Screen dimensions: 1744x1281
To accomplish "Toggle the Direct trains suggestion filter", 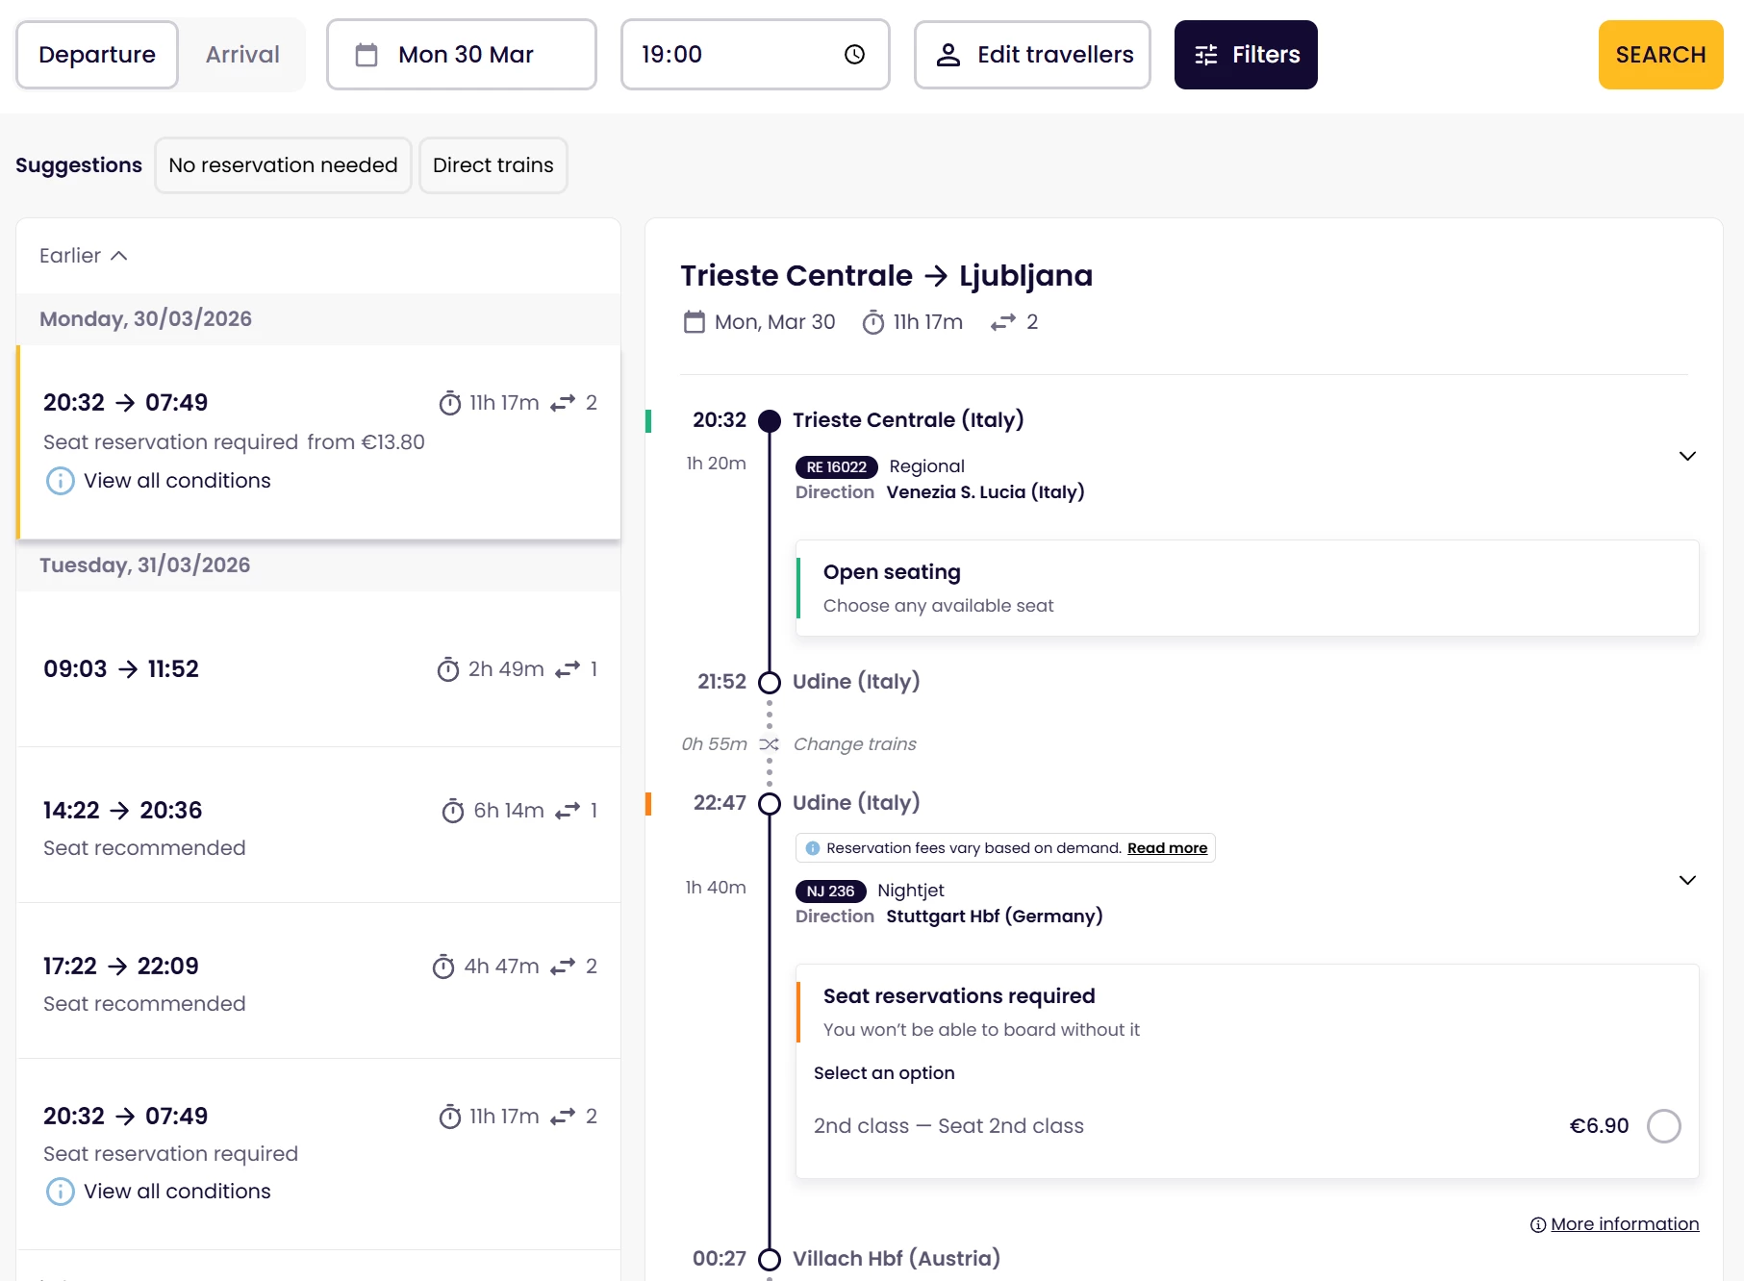I will pos(493,165).
